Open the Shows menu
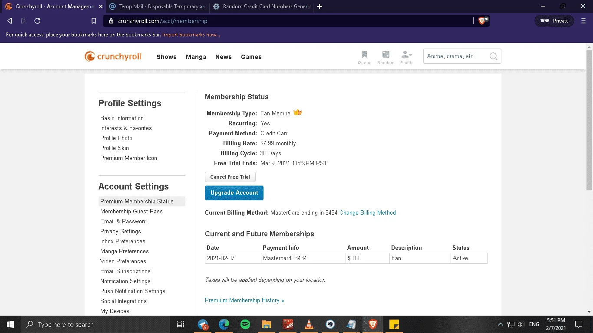The height and width of the screenshot is (333, 593). tap(167, 57)
